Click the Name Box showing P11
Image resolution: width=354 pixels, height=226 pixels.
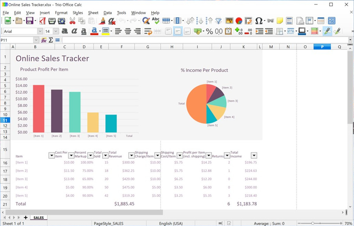coord(17,40)
